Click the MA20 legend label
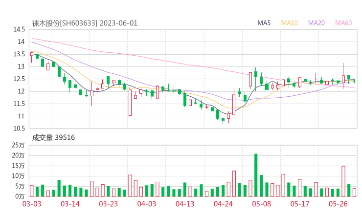The height and width of the screenshot is (215, 362). [317, 23]
